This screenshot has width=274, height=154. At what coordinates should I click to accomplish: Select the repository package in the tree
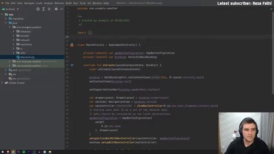(26, 44)
